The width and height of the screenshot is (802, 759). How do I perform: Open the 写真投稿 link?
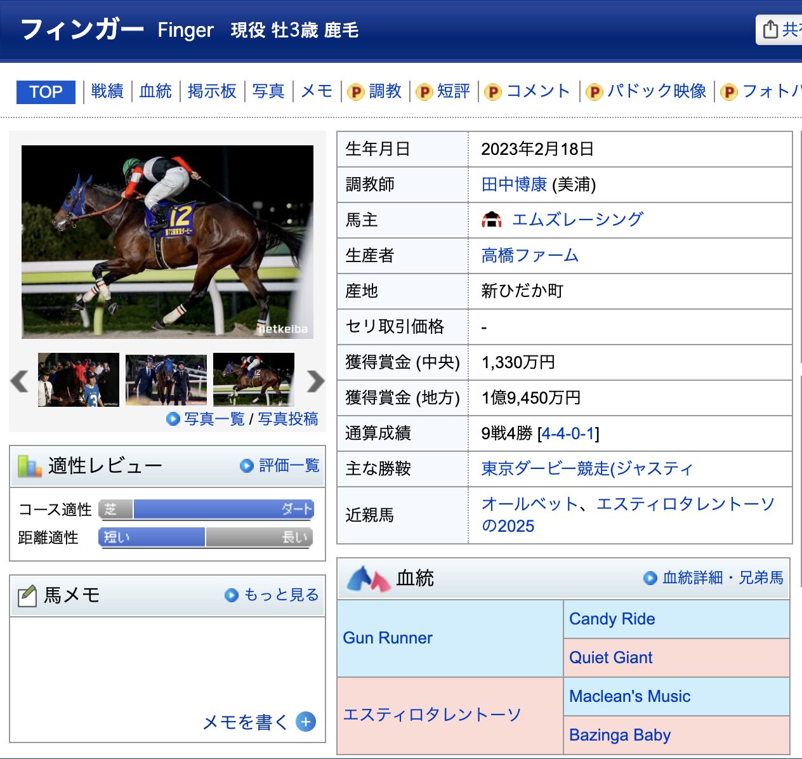[x=288, y=419]
